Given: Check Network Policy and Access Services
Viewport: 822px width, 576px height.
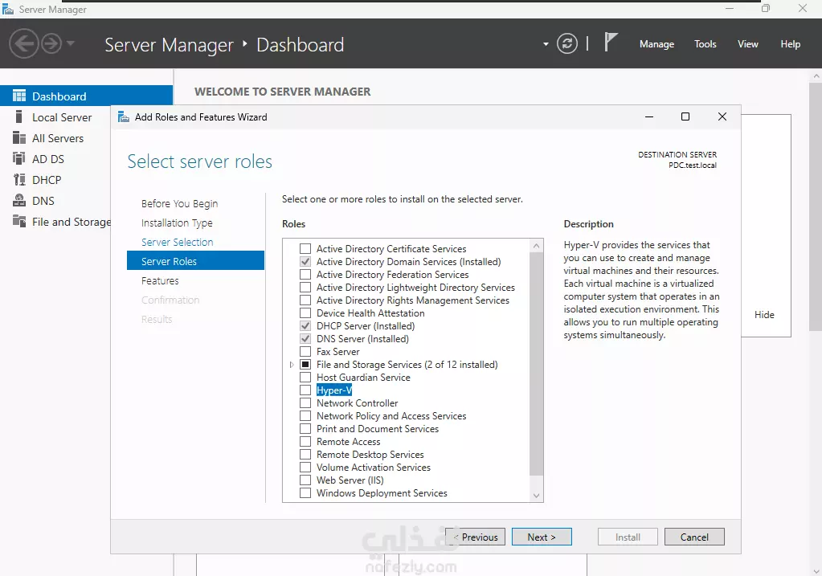Looking at the screenshot, I should tap(305, 415).
